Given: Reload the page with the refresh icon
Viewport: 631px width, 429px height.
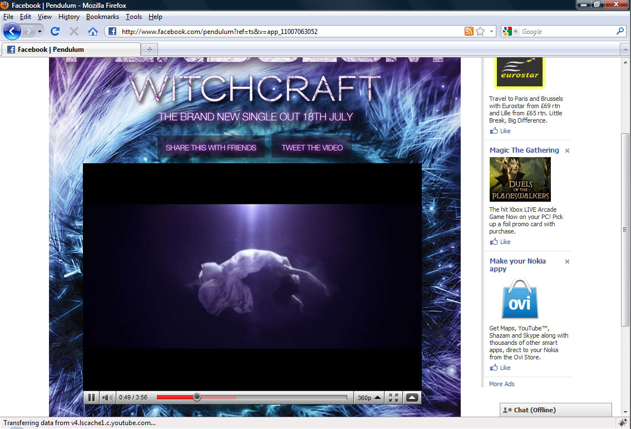Looking at the screenshot, I should [55, 31].
